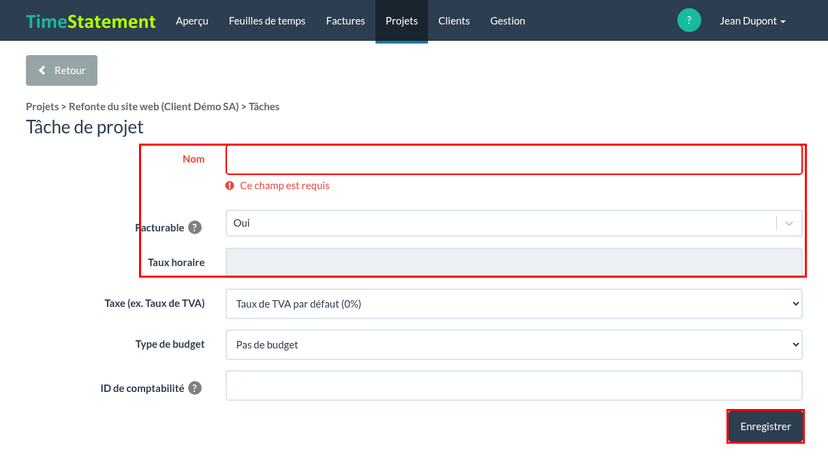Image resolution: width=828 pixels, height=458 pixels.
Task: Open the Facturable dropdown showing Oui
Action: coord(514,223)
